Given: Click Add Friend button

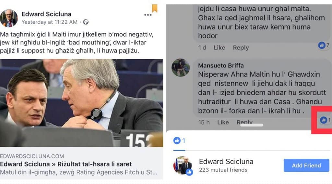Looking at the screenshot, I should [x=306, y=166].
